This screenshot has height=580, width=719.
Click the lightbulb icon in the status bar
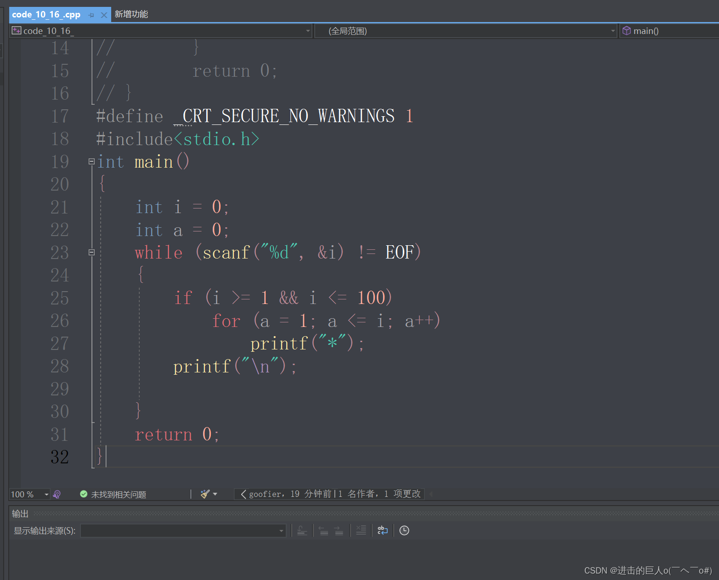pos(57,494)
